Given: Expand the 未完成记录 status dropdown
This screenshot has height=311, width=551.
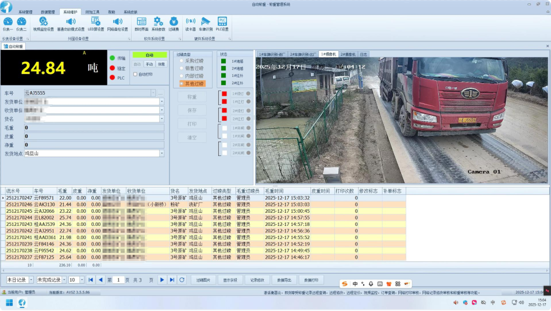Looking at the screenshot, I should [64, 280].
